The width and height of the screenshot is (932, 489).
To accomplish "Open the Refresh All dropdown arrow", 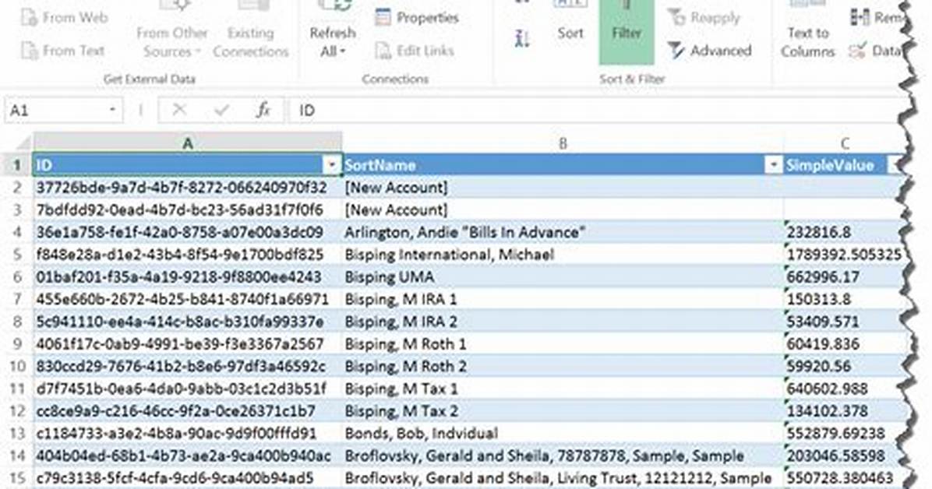I will click(343, 51).
